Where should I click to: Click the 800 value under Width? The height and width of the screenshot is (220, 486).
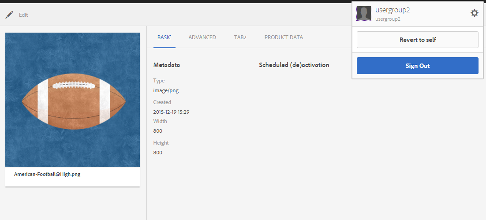[x=157, y=131]
